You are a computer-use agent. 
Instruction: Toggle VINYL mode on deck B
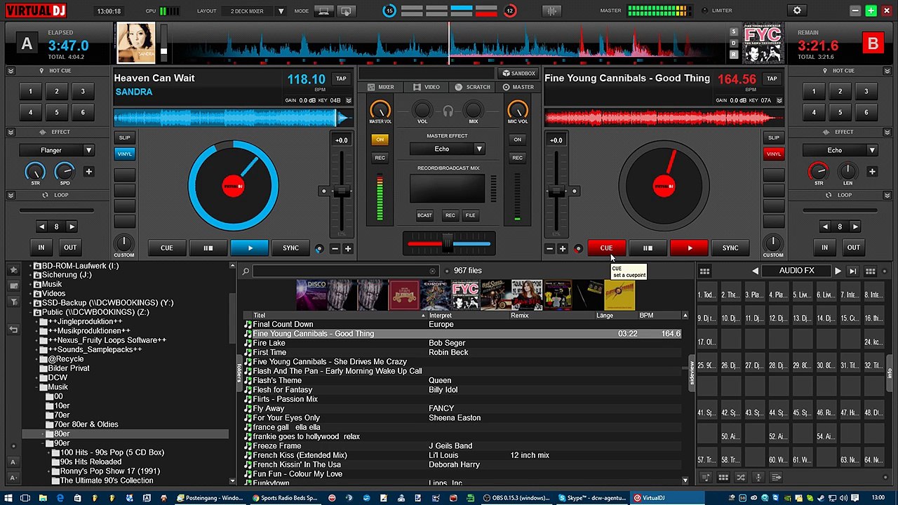point(773,154)
